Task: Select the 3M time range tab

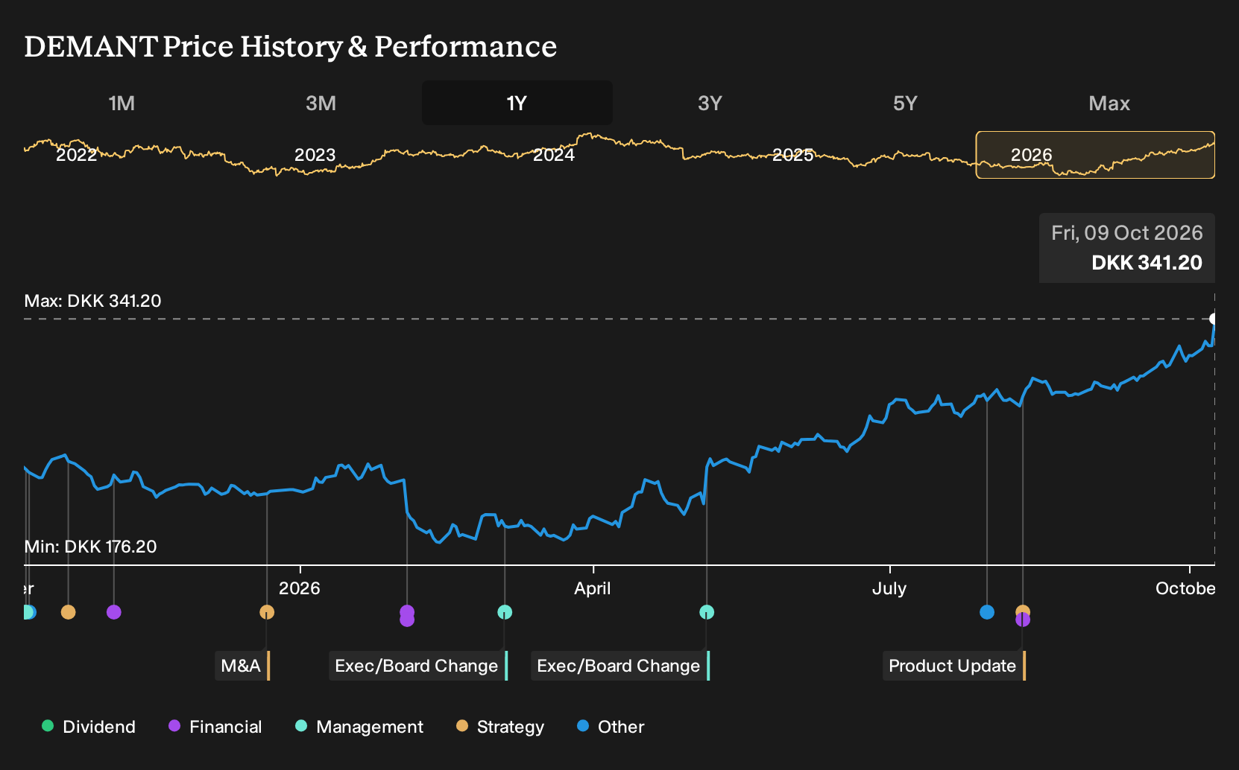Action: pyautogui.click(x=321, y=103)
